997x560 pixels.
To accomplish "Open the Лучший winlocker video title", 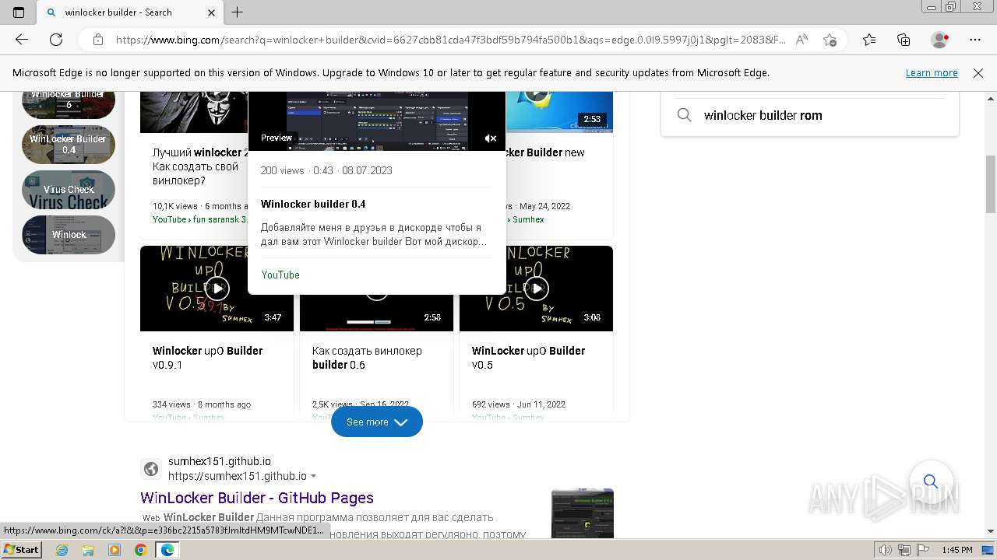I will [200, 166].
